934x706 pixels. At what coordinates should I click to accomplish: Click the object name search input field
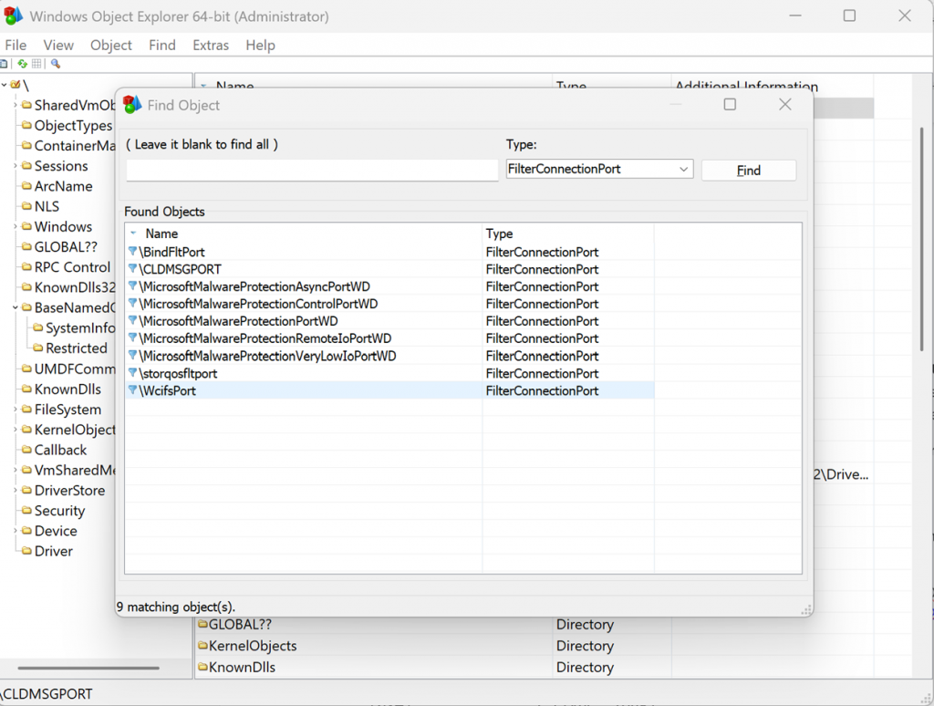pyautogui.click(x=312, y=170)
